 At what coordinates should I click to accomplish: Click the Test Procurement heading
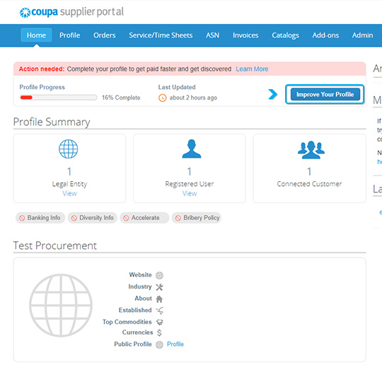click(x=54, y=245)
